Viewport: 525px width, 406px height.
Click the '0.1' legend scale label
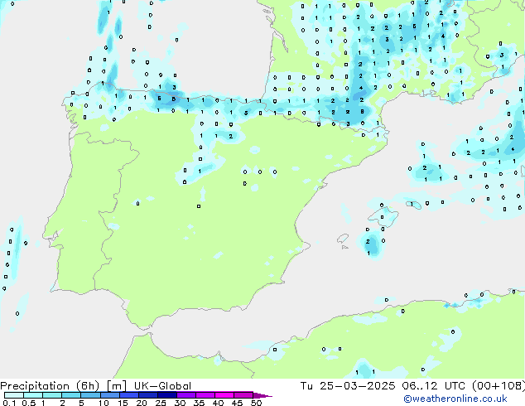coord(9,403)
